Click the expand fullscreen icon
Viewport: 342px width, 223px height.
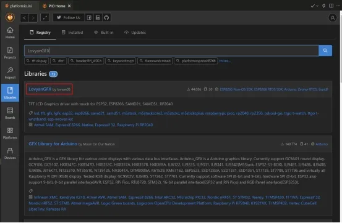(45, 18)
